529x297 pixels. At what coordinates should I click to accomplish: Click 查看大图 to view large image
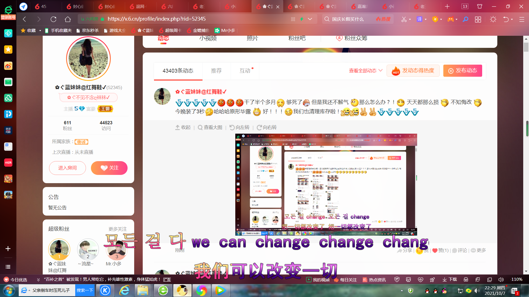pos(210,127)
